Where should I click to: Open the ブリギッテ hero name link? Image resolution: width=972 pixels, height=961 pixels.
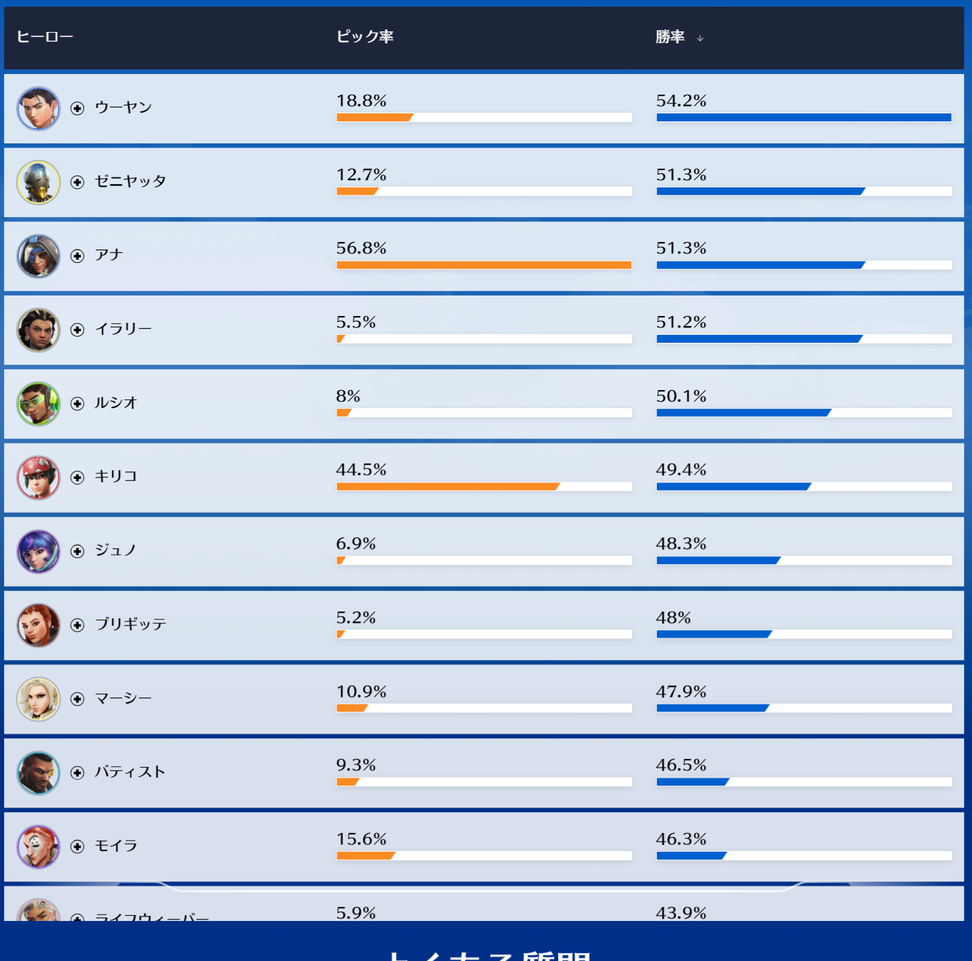coord(130,624)
